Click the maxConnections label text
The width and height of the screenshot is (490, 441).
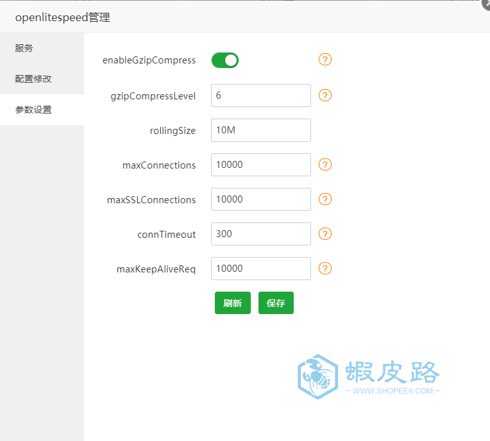tap(159, 165)
